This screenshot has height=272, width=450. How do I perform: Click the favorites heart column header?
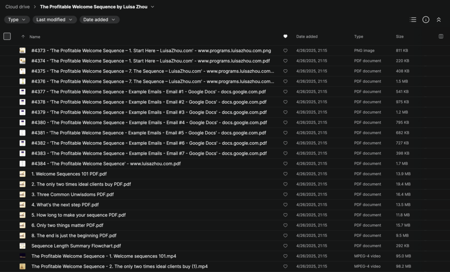285,36
